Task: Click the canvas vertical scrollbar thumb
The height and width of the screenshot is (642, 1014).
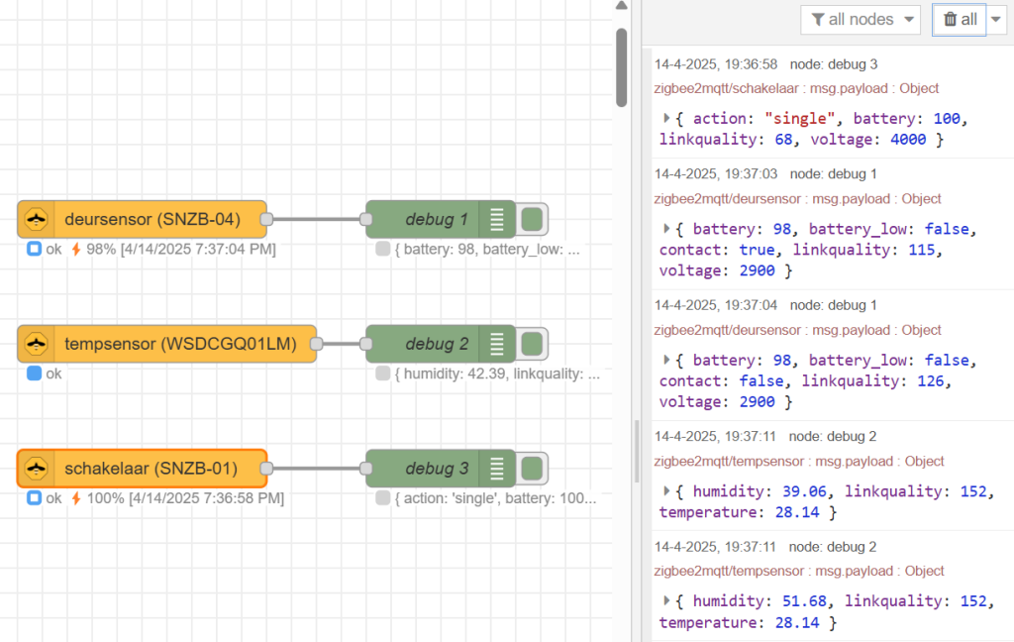Action: [621, 67]
